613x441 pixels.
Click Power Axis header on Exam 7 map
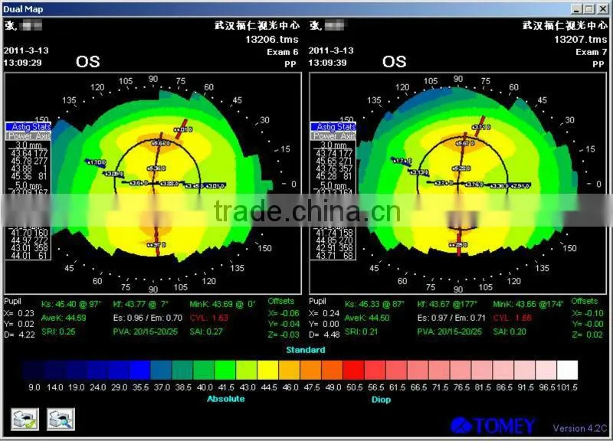tap(333, 136)
